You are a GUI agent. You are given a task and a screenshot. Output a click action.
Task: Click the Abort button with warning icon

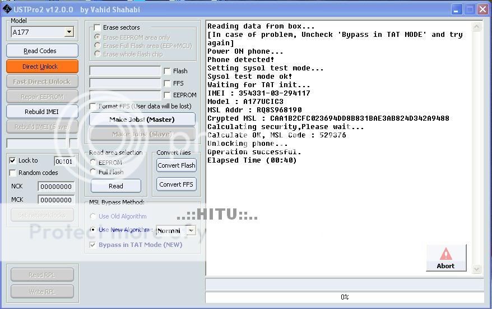446,258
